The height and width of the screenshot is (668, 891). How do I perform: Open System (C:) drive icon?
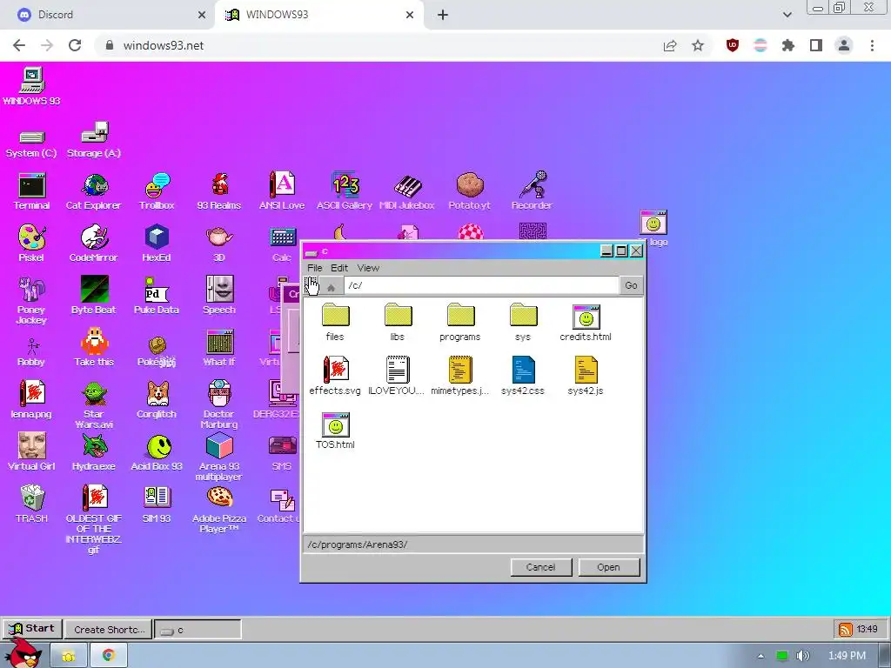(x=32, y=144)
